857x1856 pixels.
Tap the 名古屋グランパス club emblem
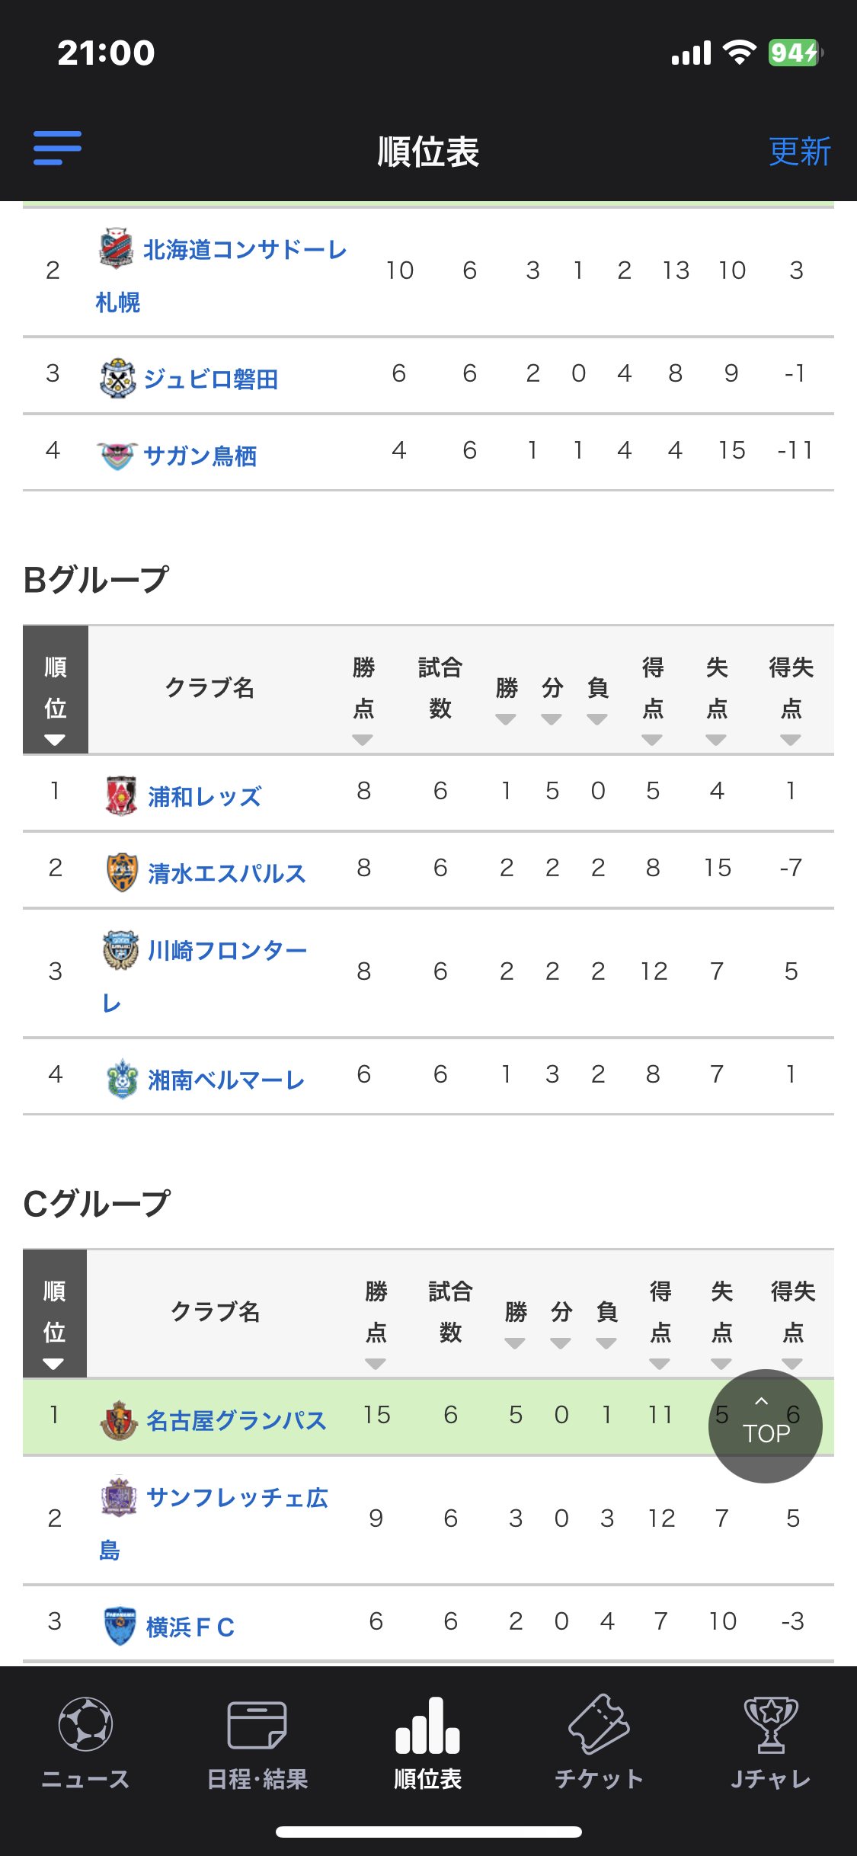point(119,1420)
